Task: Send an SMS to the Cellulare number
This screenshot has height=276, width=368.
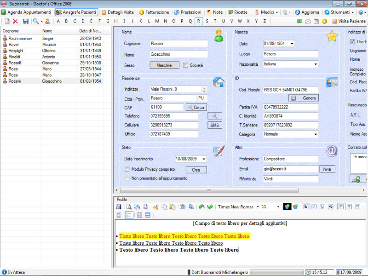Action: [x=215, y=125]
